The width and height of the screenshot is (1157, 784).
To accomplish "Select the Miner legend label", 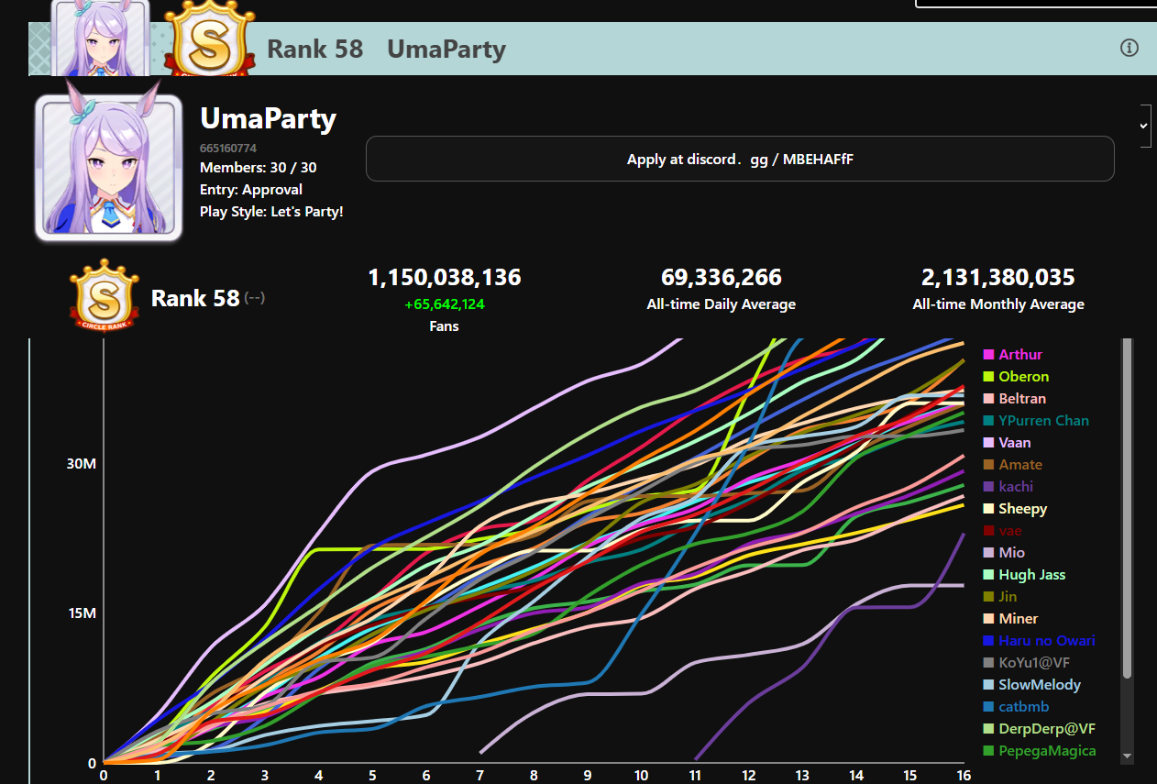I will (1019, 619).
